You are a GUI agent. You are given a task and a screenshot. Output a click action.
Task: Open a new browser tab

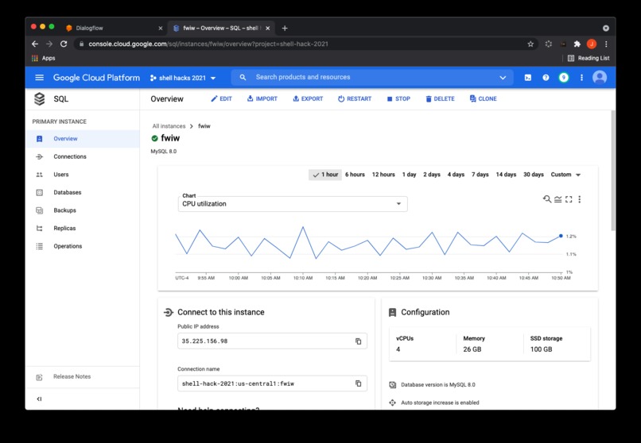285,28
